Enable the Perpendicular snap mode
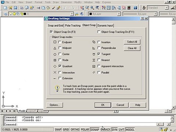This screenshot has height=132, width=176. [x=99, y=48]
